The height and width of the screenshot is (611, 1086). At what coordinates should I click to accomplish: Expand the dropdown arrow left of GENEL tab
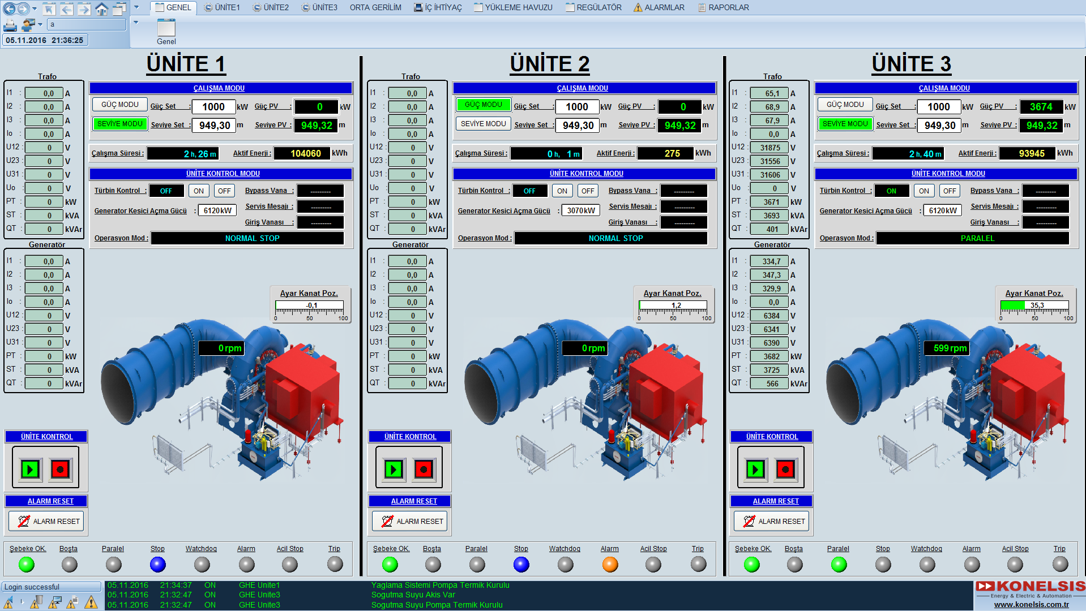click(136, 7)
